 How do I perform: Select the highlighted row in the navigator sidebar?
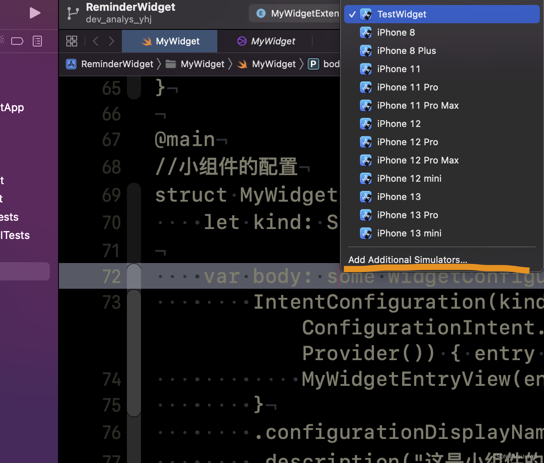[25, 271]
